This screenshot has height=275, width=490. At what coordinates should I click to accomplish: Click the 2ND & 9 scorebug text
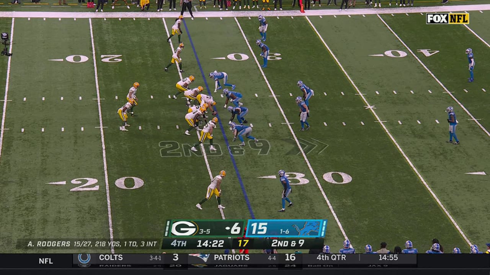tap(288, 243)
